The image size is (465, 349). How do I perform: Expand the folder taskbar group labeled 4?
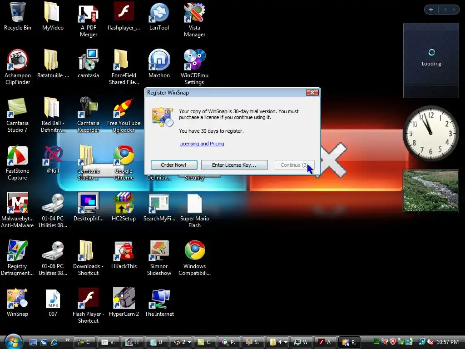(x=278, y=342)
